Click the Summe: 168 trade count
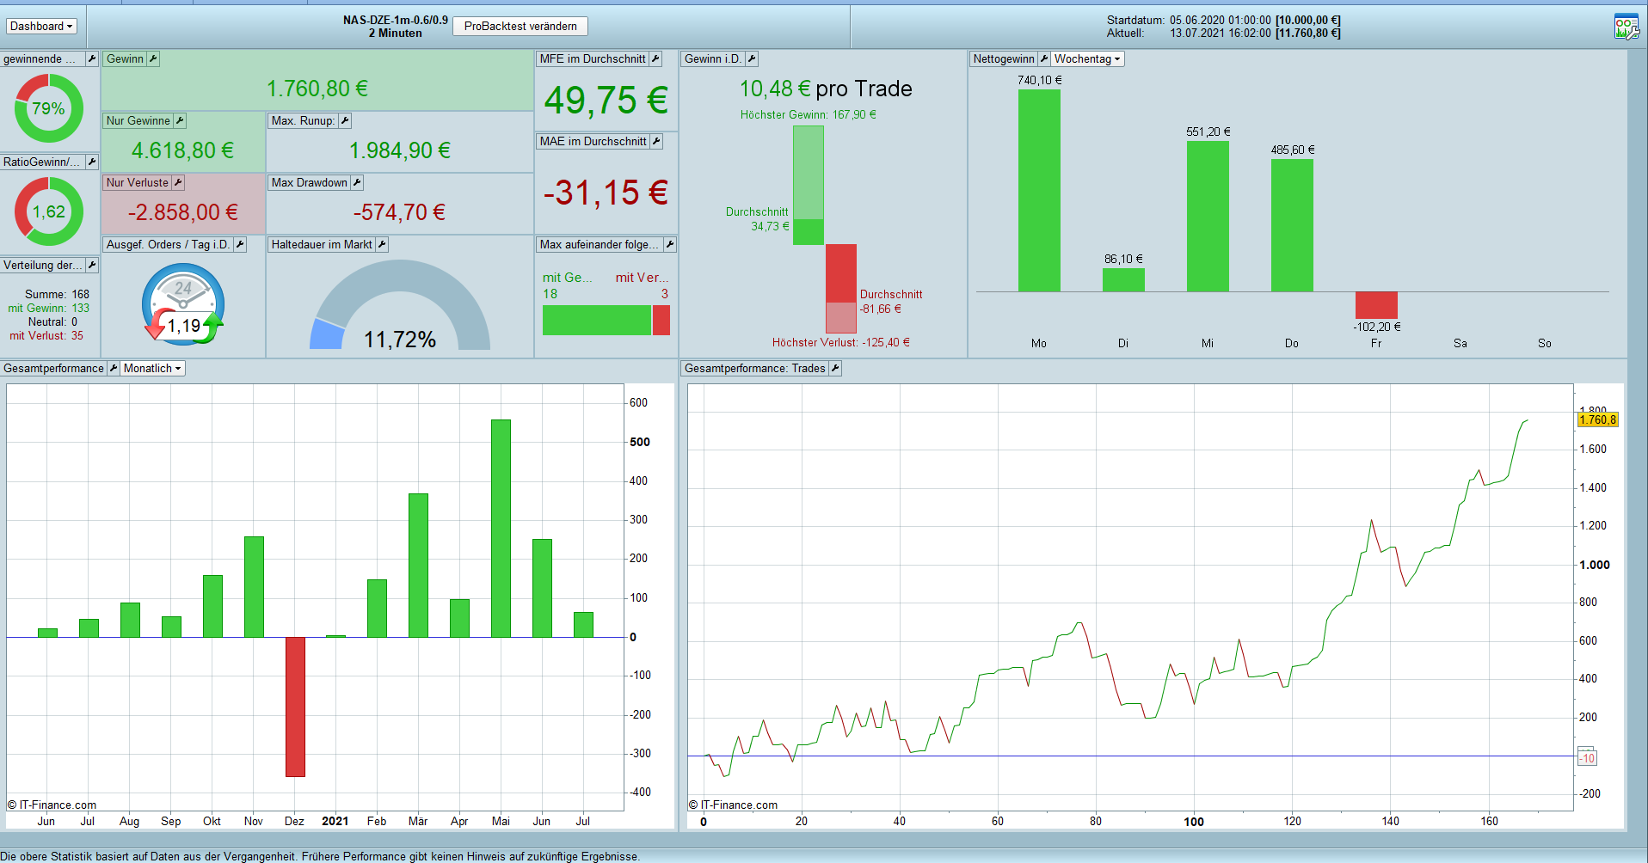The height and width of the screenshot is (863, 1648). [x=57, y=294]
